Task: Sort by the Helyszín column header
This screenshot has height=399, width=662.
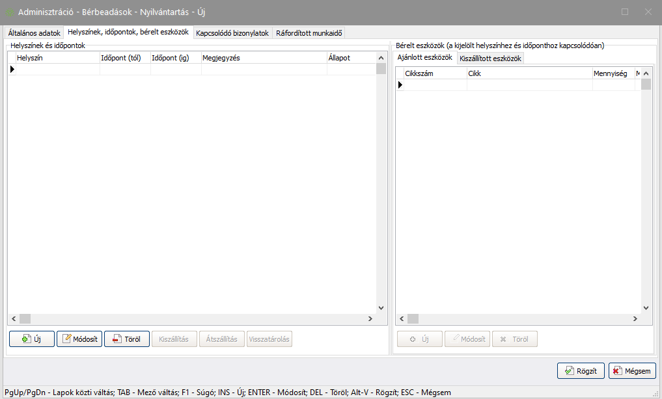Action: point(57,58)
